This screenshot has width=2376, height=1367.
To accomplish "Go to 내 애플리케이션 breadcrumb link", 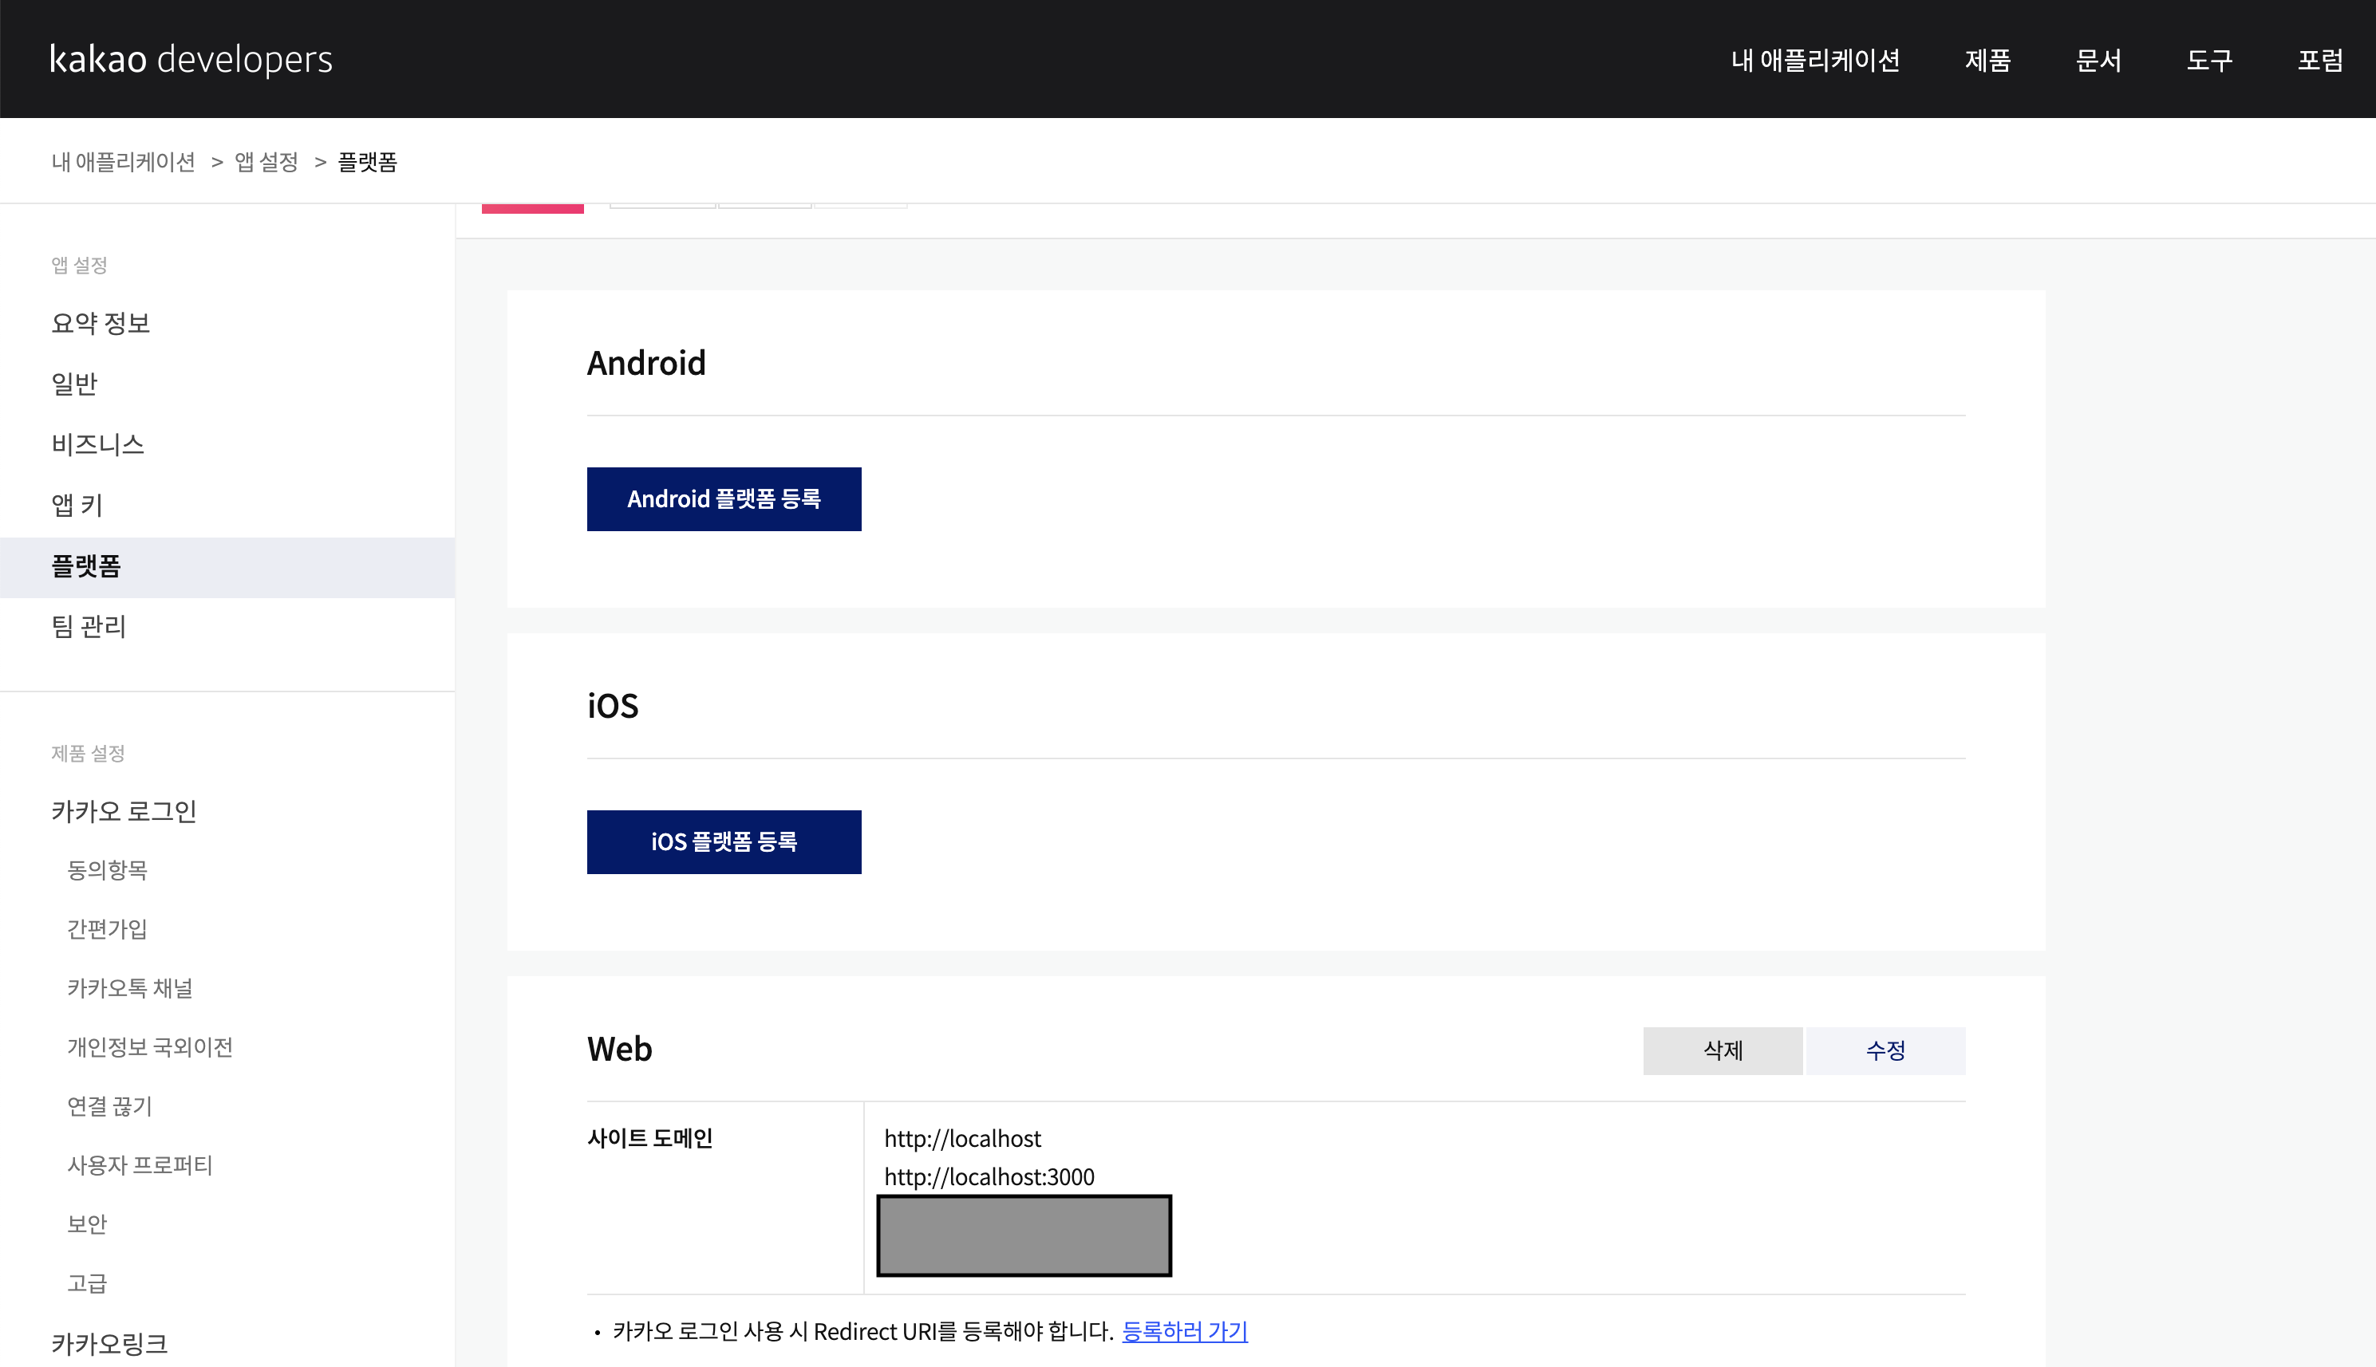I will tap(123, 163).
